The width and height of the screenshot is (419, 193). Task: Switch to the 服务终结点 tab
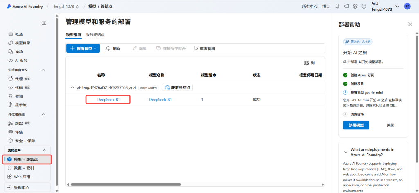point(95,35)
